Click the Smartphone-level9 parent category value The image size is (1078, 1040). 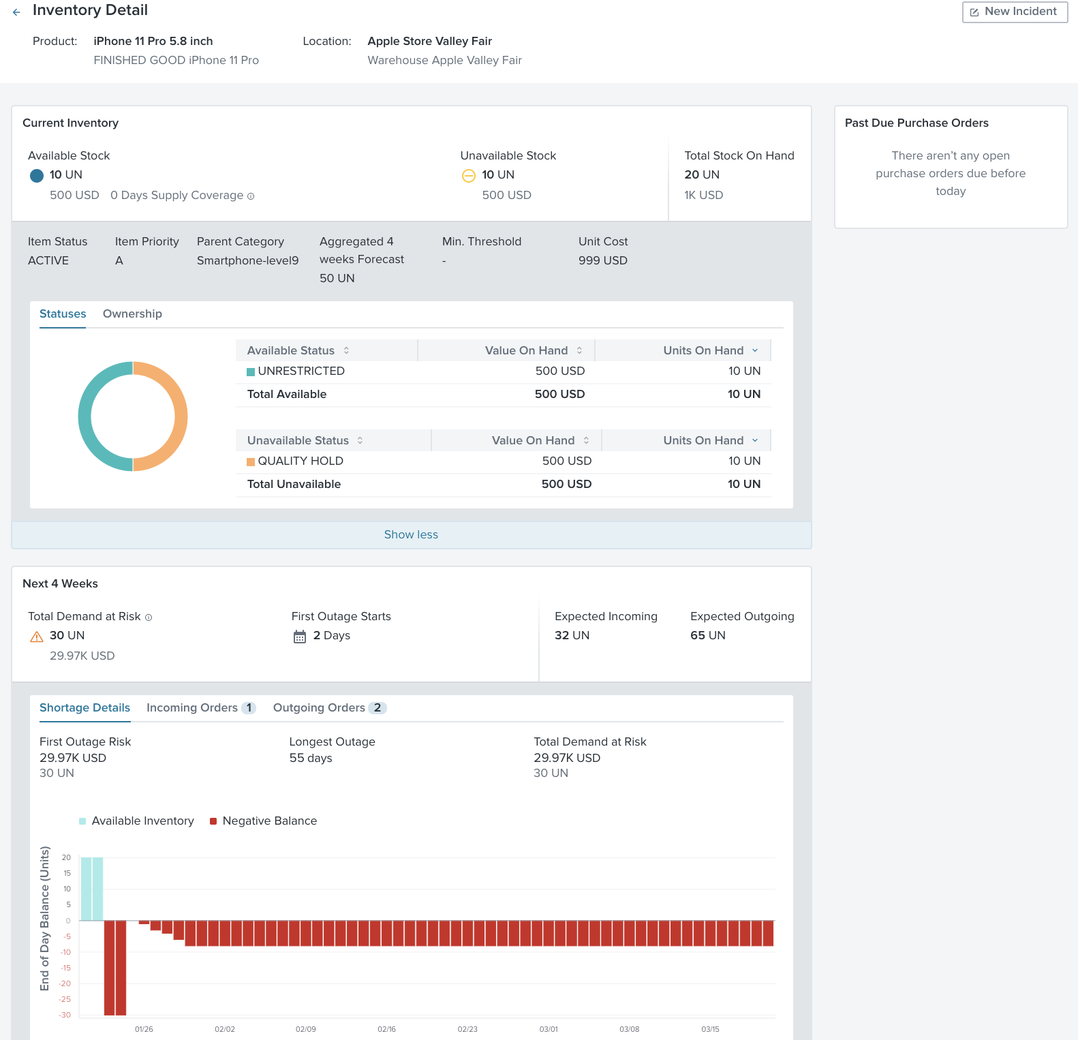click(248, 260)
